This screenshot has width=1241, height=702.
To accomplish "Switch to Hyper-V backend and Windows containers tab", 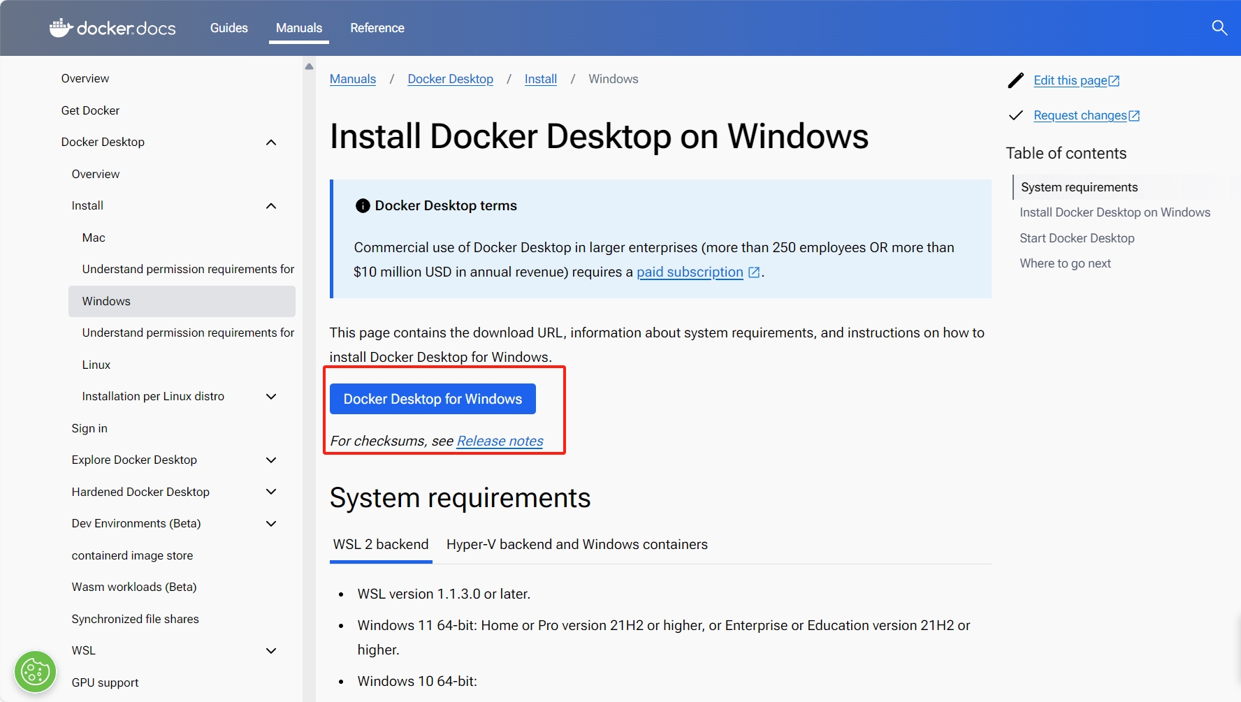I will (577, 545).
